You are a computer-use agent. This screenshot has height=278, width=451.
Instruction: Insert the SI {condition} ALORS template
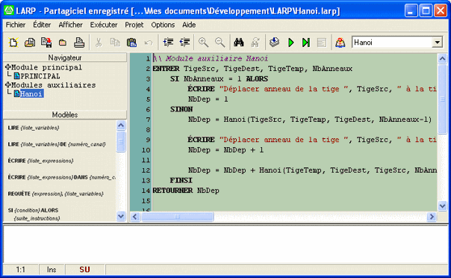pyautogui.click(x=34, y=214)
